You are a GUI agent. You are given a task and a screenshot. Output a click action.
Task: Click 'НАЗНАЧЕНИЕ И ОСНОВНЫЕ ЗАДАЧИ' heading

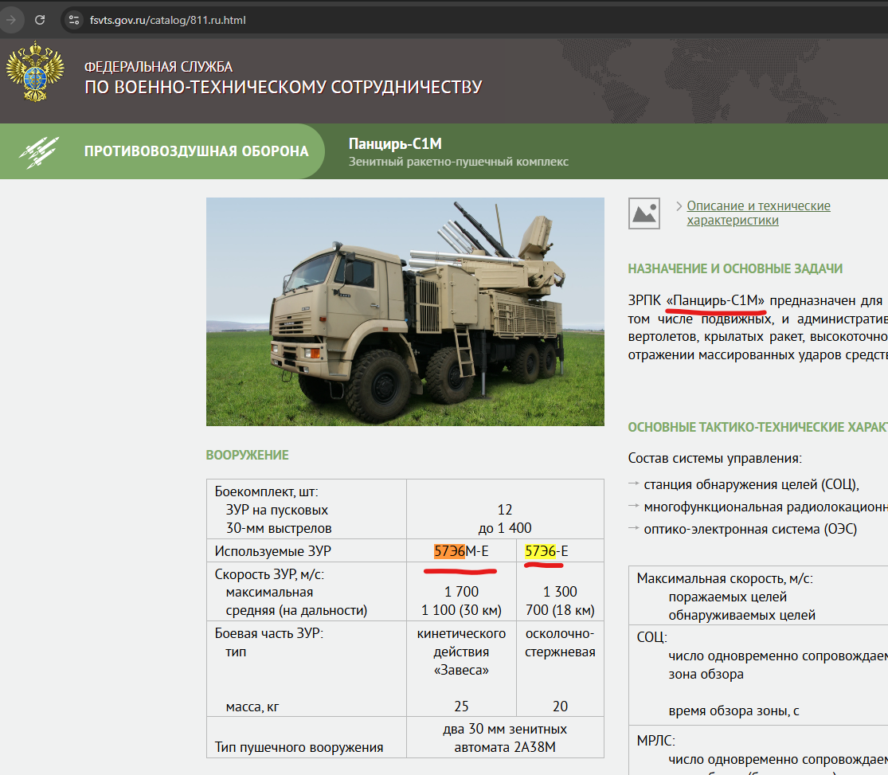click(735, 268)
